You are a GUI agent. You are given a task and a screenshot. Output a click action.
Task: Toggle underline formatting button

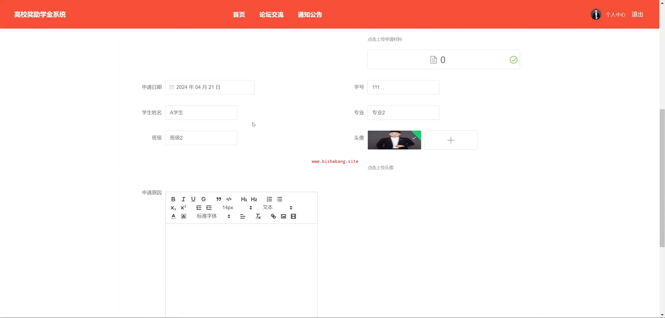(x=193, y=199)
